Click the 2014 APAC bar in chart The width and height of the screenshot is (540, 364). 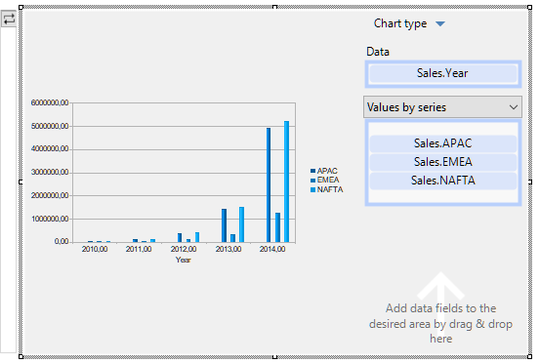(269, 185)
